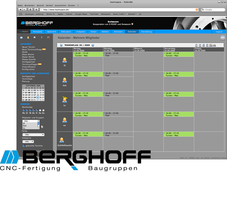Enable Sa weekday checkbox

(x=40, y=111)
